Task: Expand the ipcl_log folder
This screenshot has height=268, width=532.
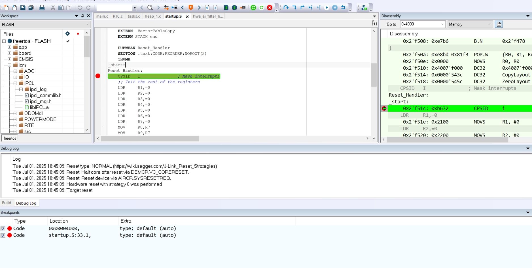Action: (x=21, y=89)
